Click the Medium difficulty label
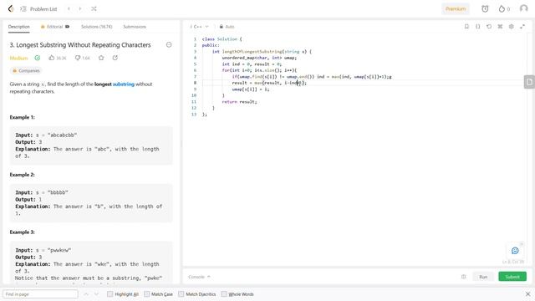 pos(18,58)
